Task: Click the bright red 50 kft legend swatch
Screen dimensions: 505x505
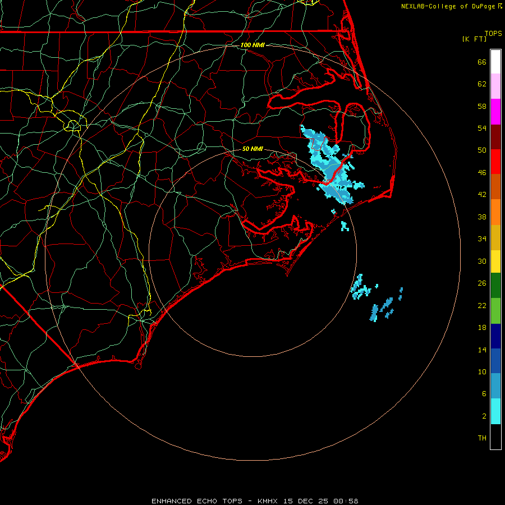Action: (x=495, y=162)
